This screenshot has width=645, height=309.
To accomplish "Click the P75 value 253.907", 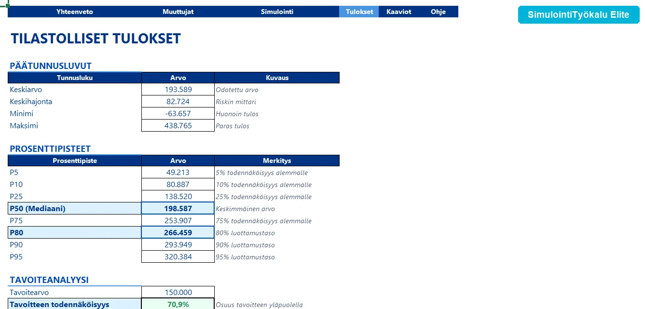I will (178, 221).
